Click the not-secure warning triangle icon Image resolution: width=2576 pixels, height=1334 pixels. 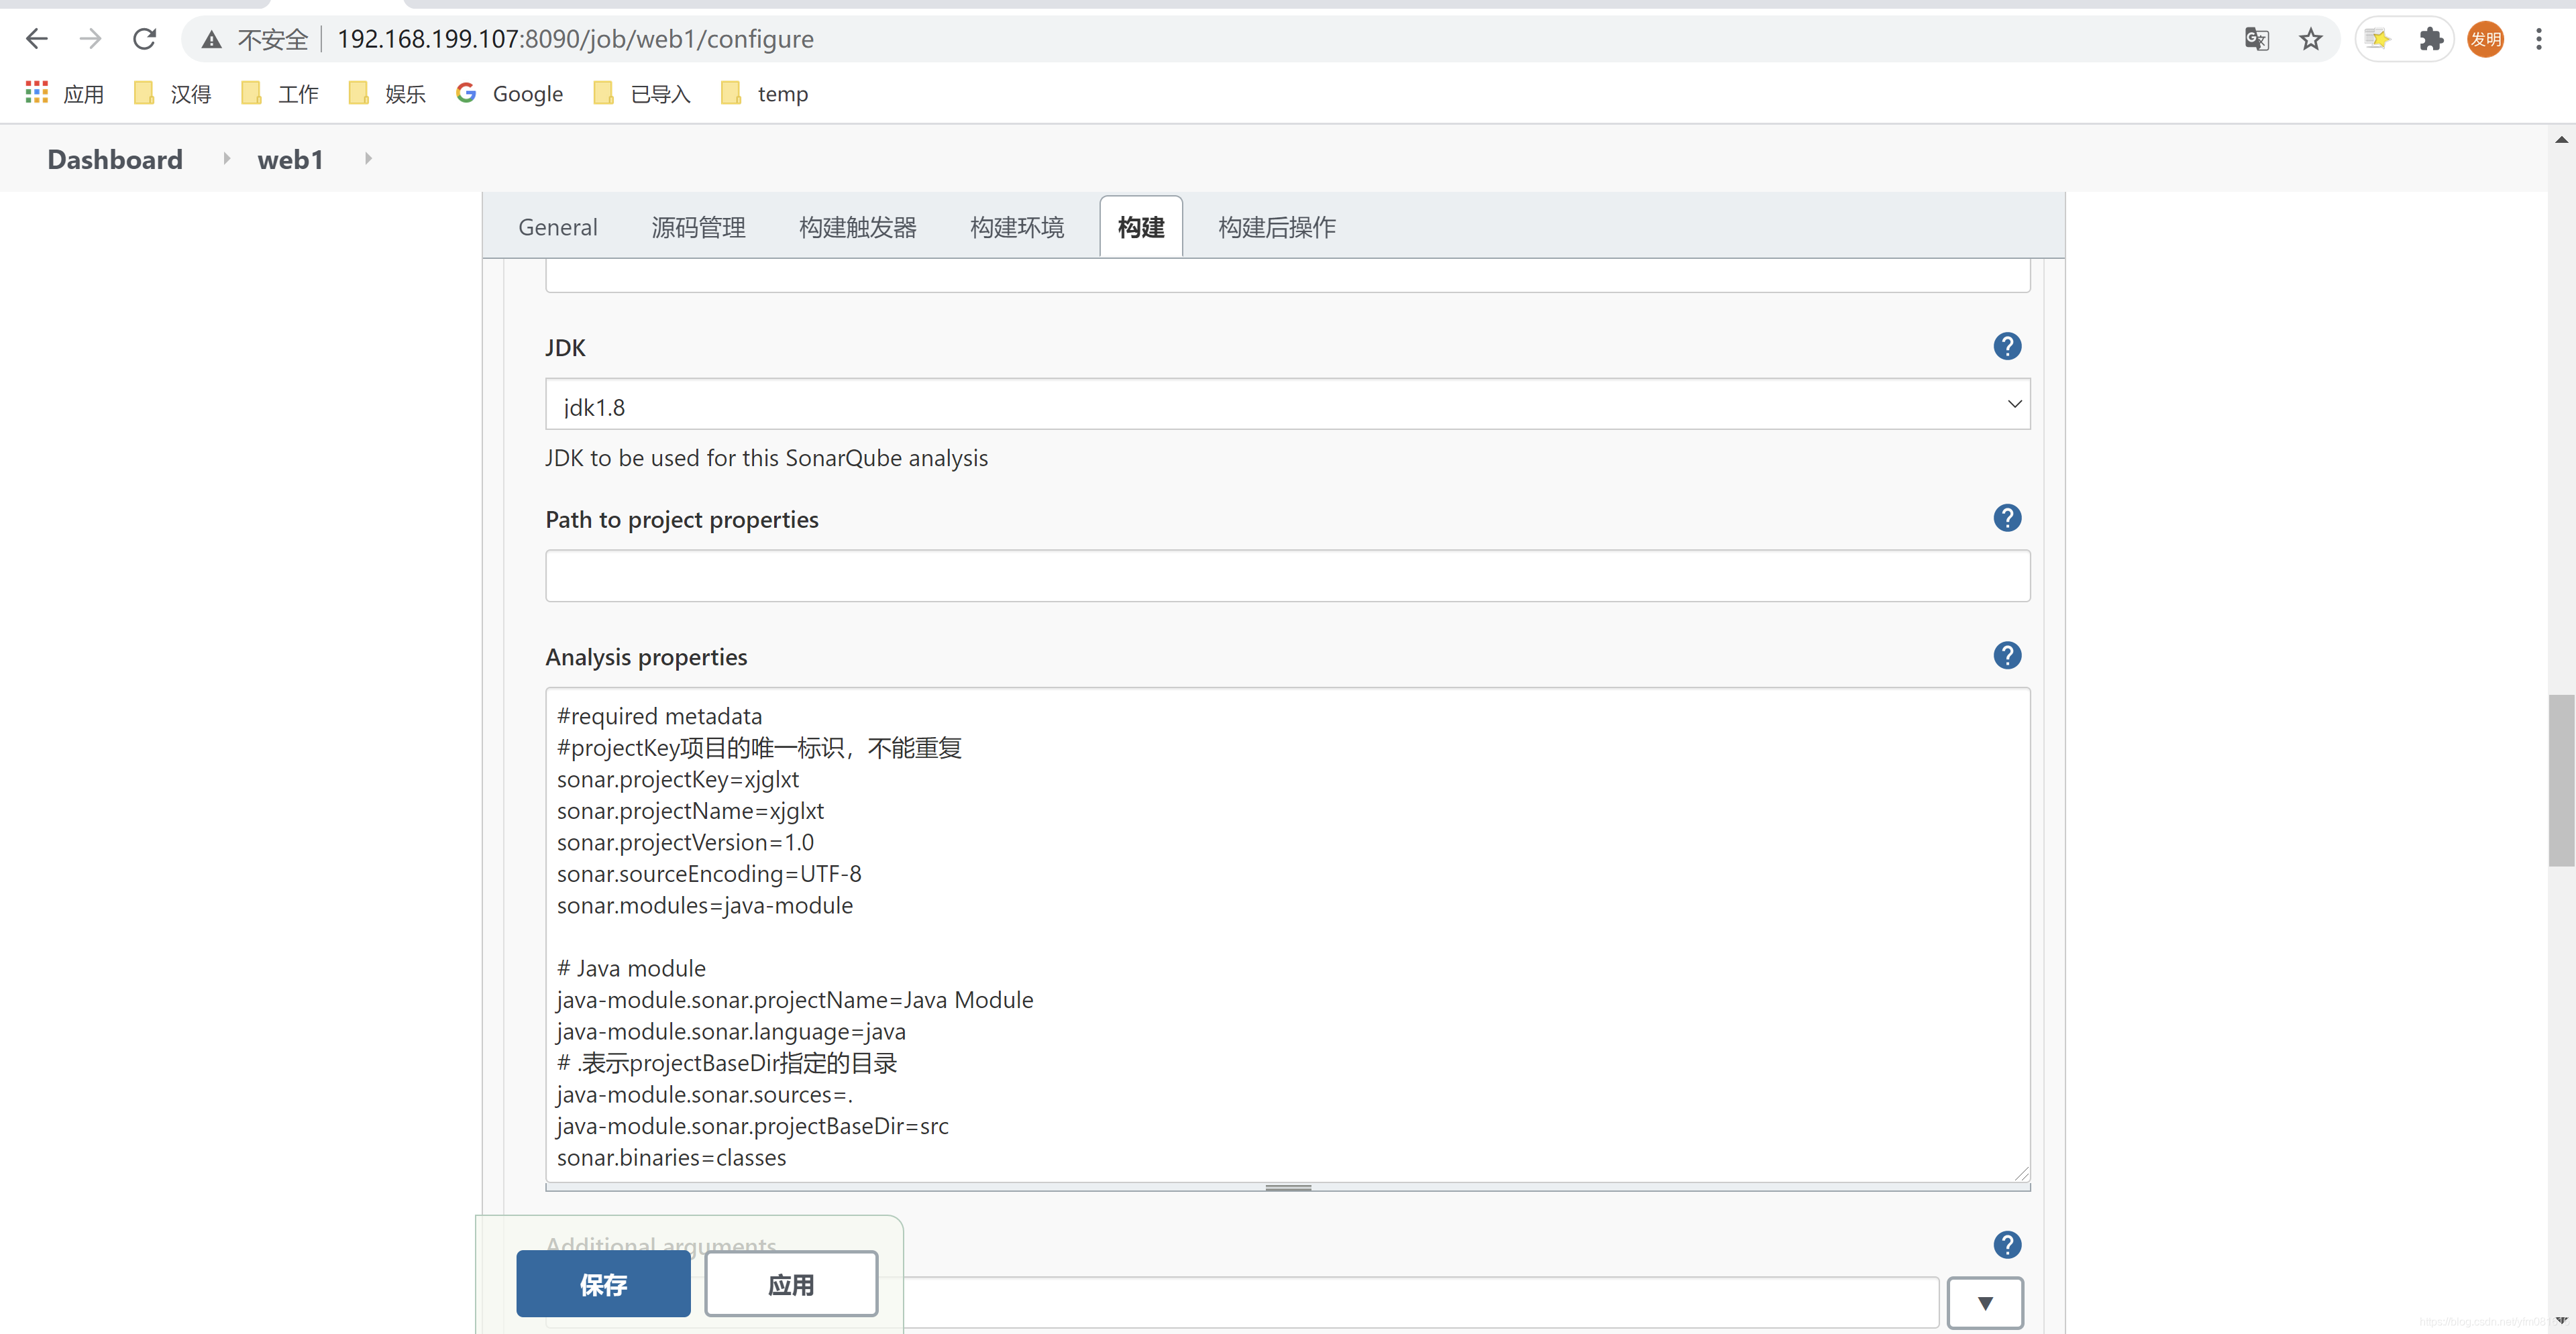(x=211, y=40)
